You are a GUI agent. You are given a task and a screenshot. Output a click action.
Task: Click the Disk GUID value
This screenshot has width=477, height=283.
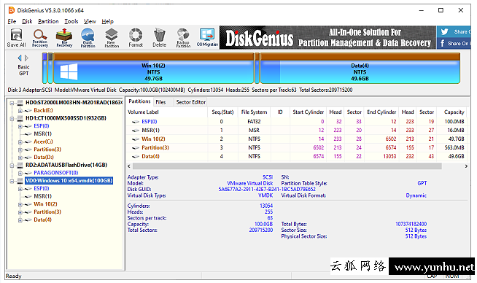pos(267,190)
